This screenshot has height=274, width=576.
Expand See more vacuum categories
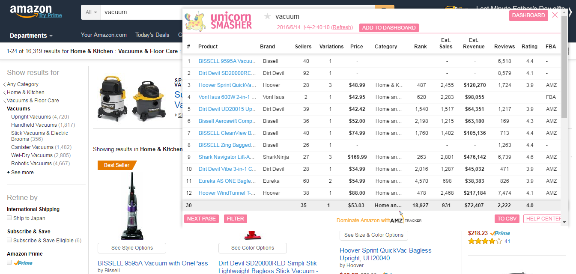(x=20, y=173)
